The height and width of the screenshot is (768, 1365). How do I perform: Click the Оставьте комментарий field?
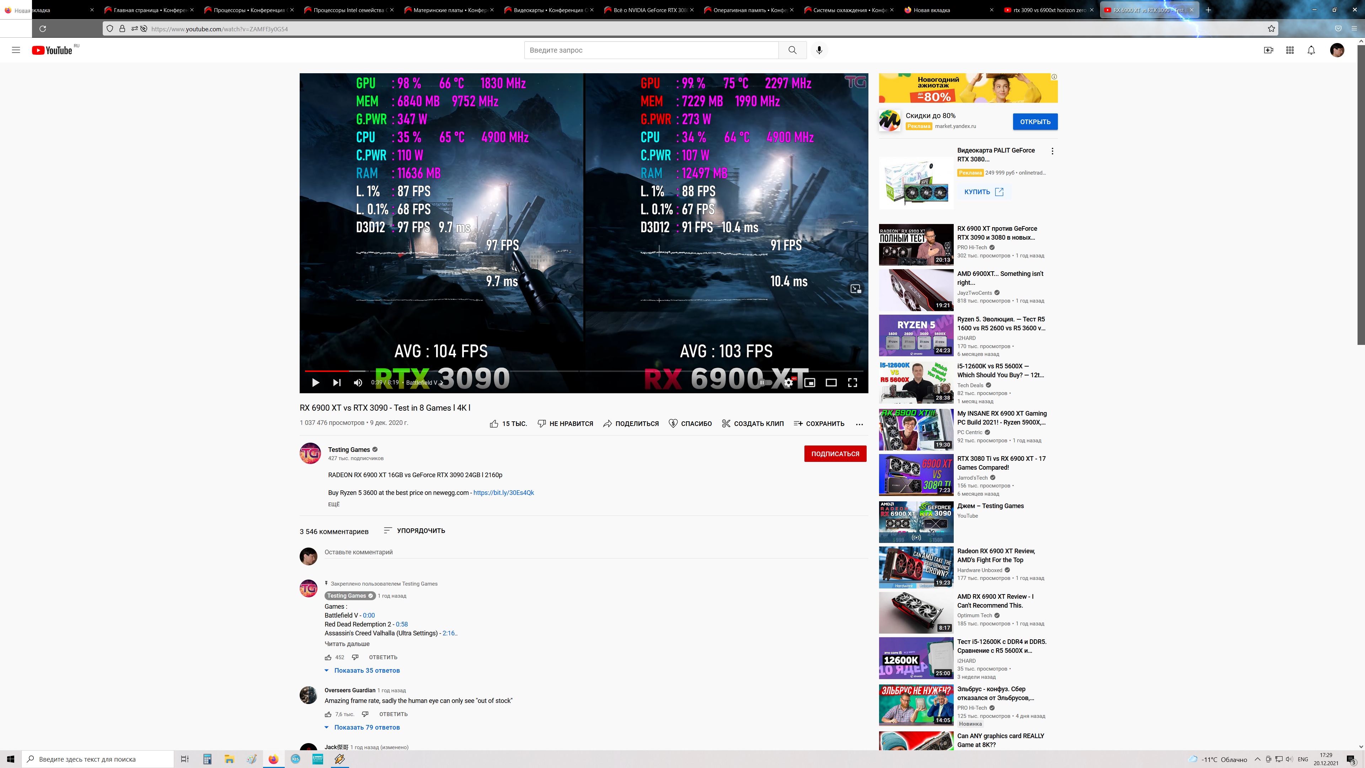tap(596, 552)
